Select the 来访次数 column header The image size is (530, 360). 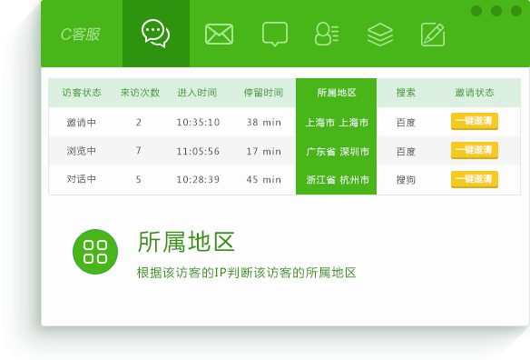click(140, 93)
